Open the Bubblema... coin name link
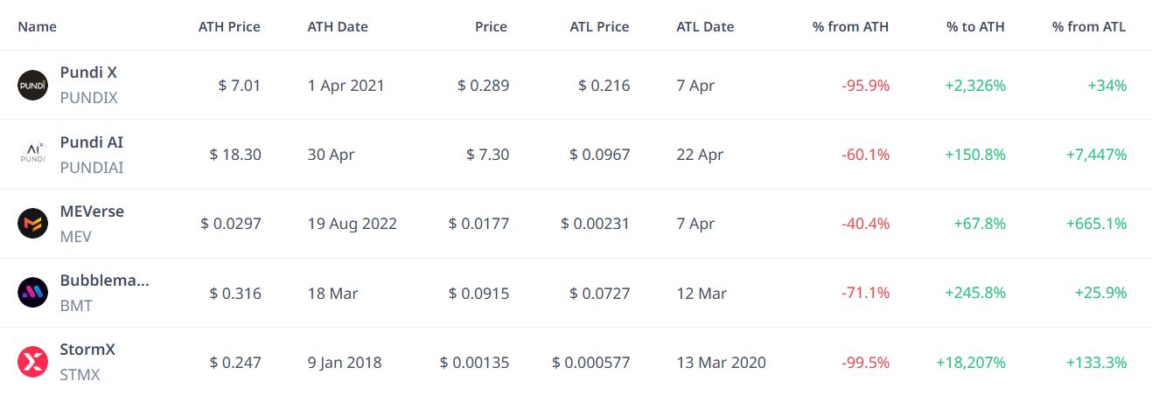Screen dimensions: 1152x395 click(x=105, y=281)
